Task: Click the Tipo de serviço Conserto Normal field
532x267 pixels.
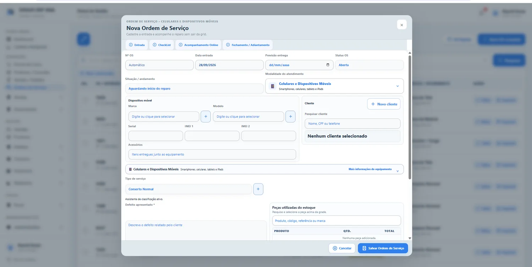Action: 189,189
